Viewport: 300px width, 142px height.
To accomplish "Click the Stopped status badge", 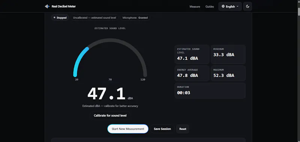I will tap(60, 18).
